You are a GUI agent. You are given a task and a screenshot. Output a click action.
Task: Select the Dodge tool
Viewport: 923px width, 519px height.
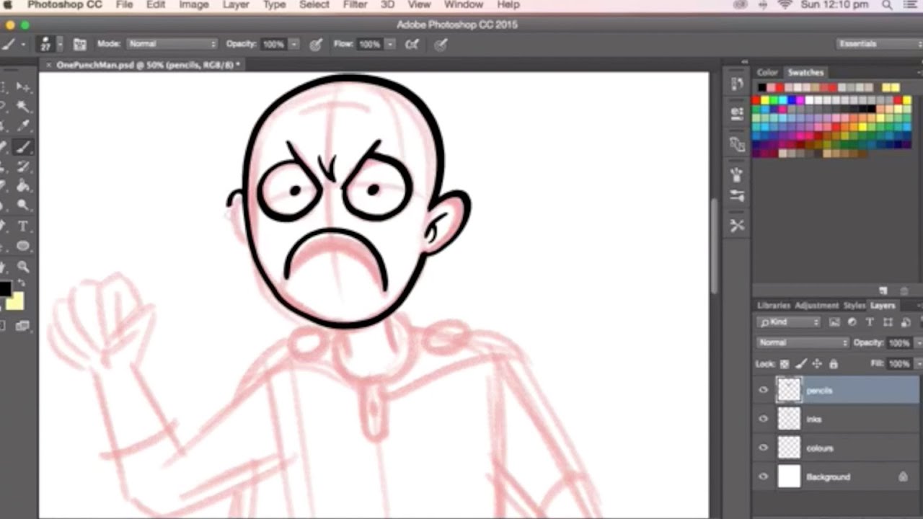(x=23, y=206)
